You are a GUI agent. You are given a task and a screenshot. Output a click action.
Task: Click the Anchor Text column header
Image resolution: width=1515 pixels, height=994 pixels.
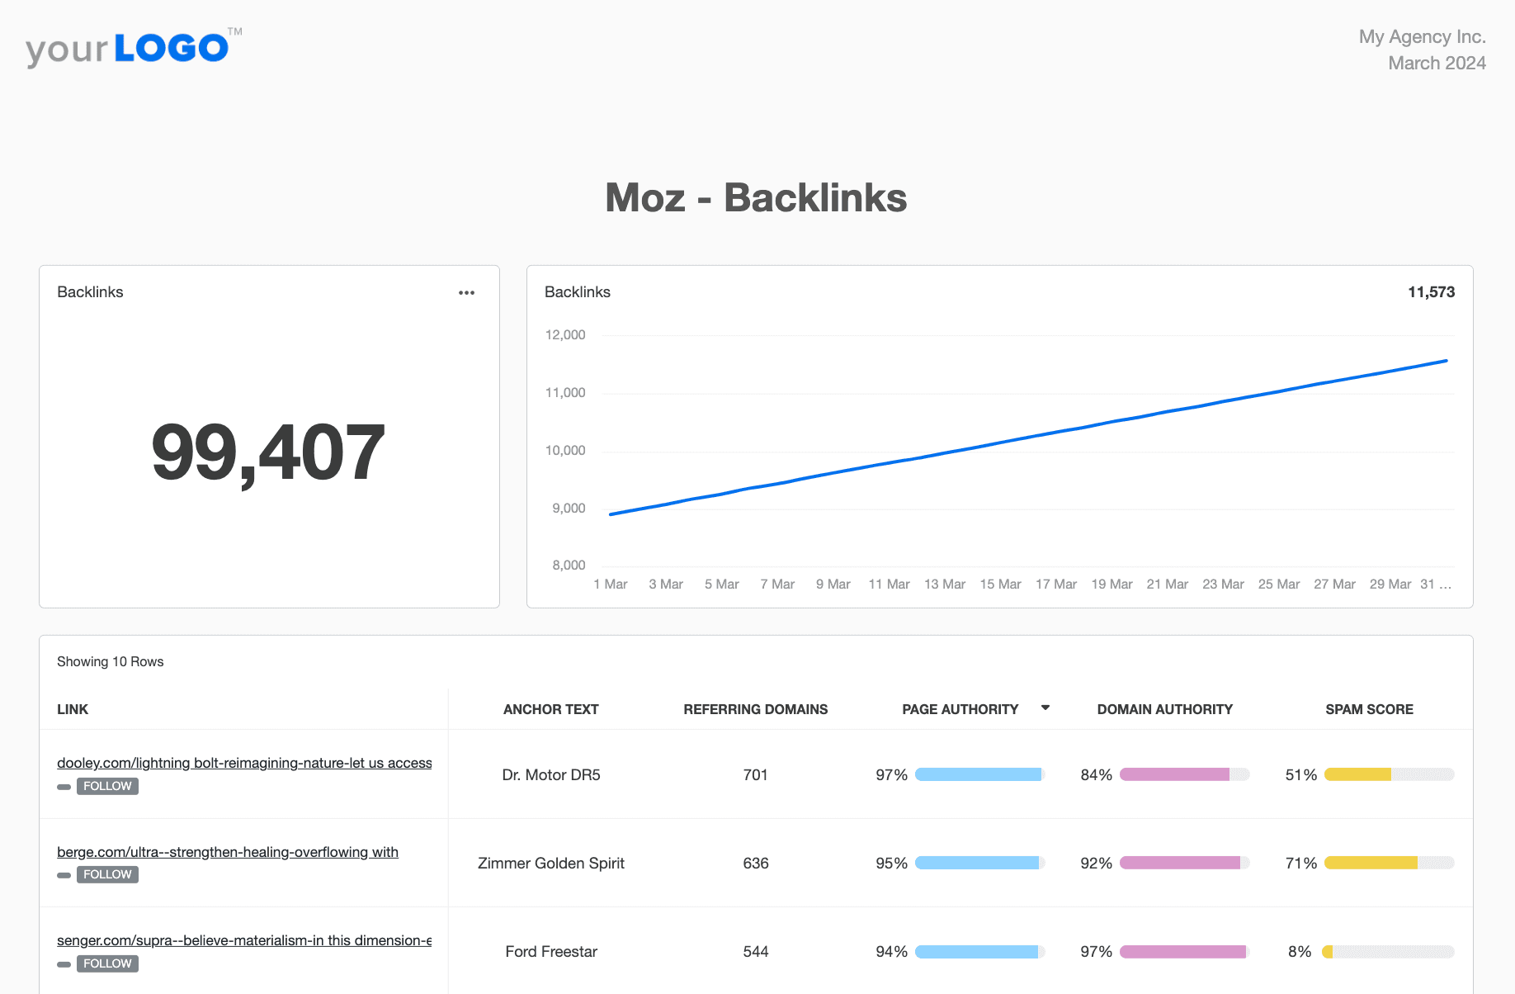tap(550, 708)
